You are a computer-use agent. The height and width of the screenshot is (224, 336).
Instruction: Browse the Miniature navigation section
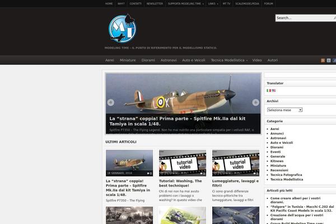[128, 60]
